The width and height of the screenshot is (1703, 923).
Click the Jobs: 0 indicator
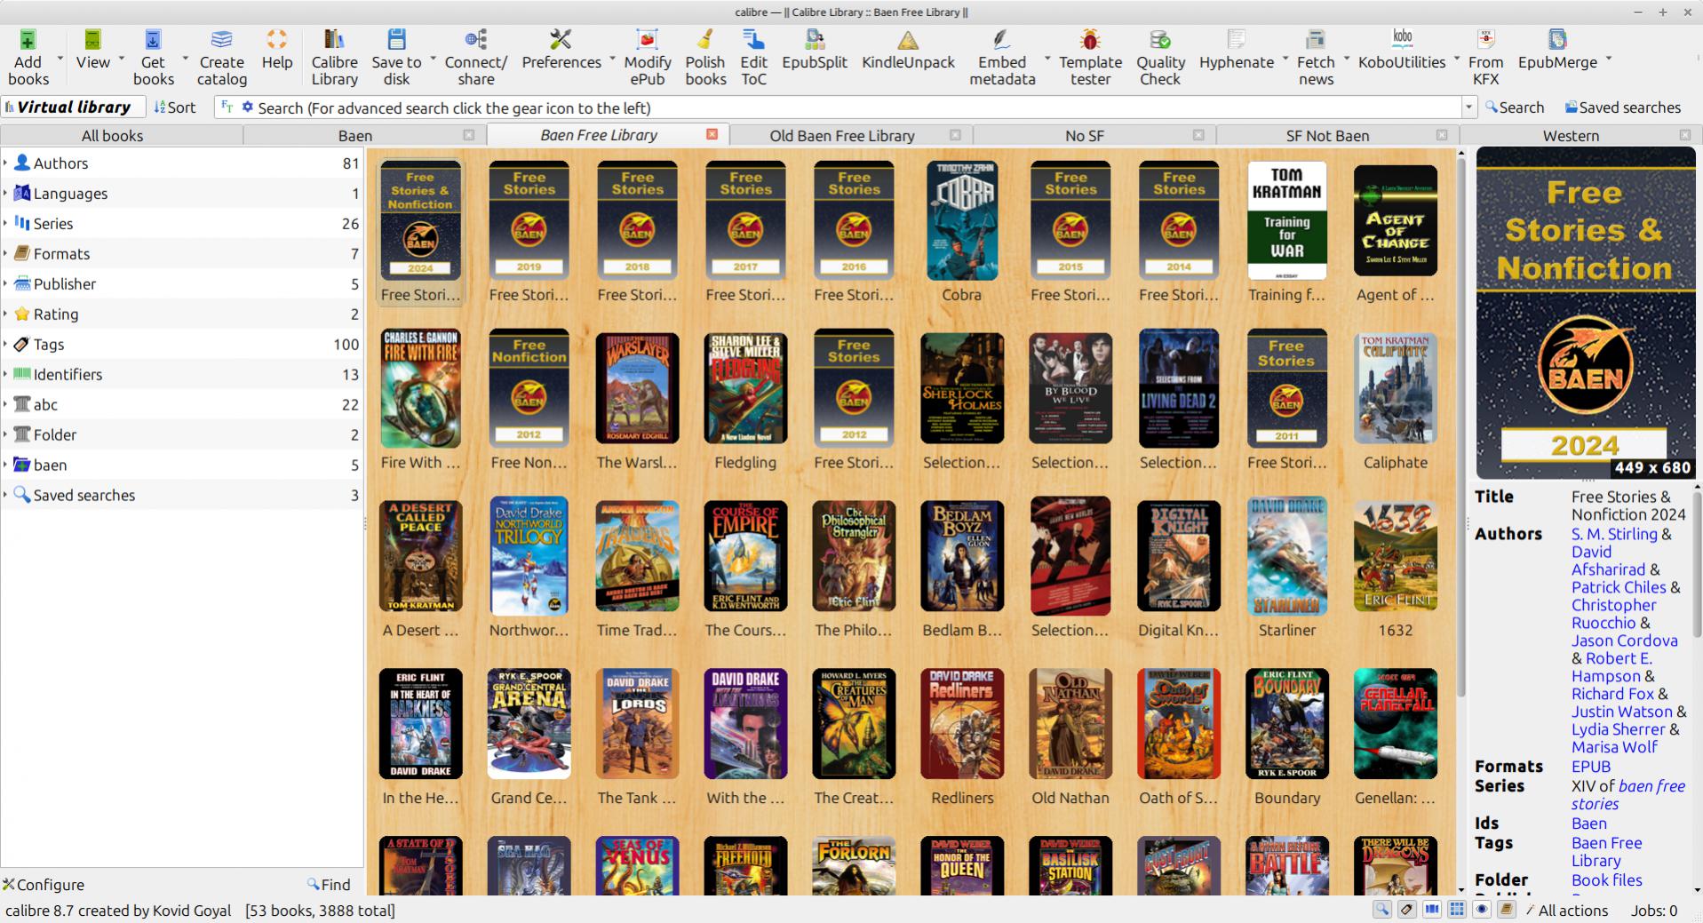pyautogui.click(x=1653, y=911)
